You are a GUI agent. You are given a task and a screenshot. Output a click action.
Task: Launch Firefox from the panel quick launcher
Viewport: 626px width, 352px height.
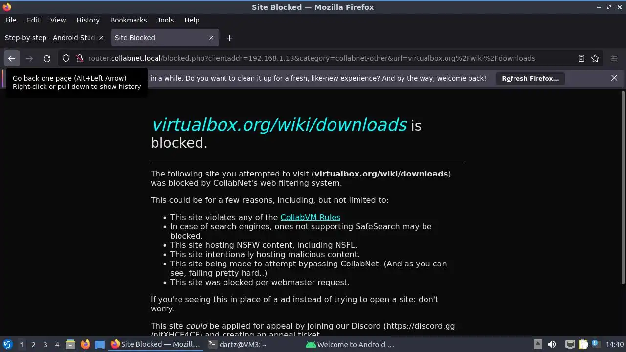pyautogui.click(x=85, y=344)
